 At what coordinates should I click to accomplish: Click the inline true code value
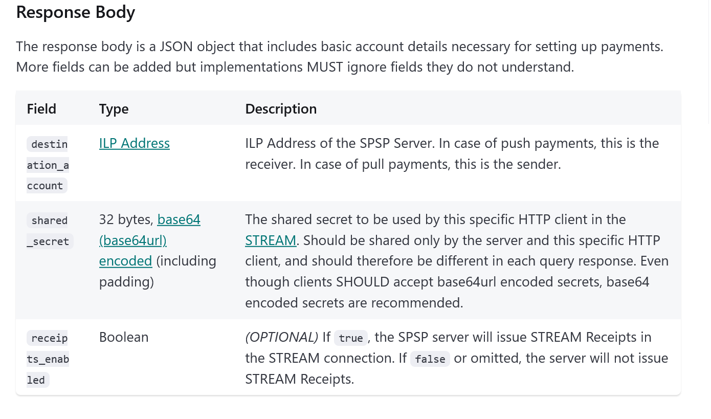351,338
